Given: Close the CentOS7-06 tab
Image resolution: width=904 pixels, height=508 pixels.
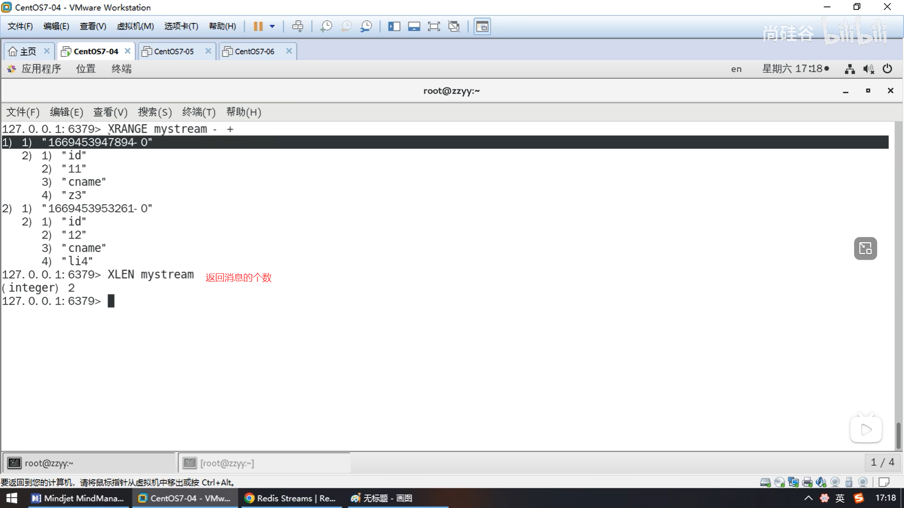Looking at the screenshot, I should click(289, 51).
